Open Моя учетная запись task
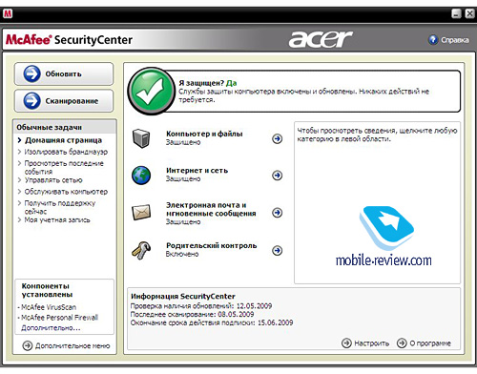Screen dimensions: 477x374 point(57,219)
